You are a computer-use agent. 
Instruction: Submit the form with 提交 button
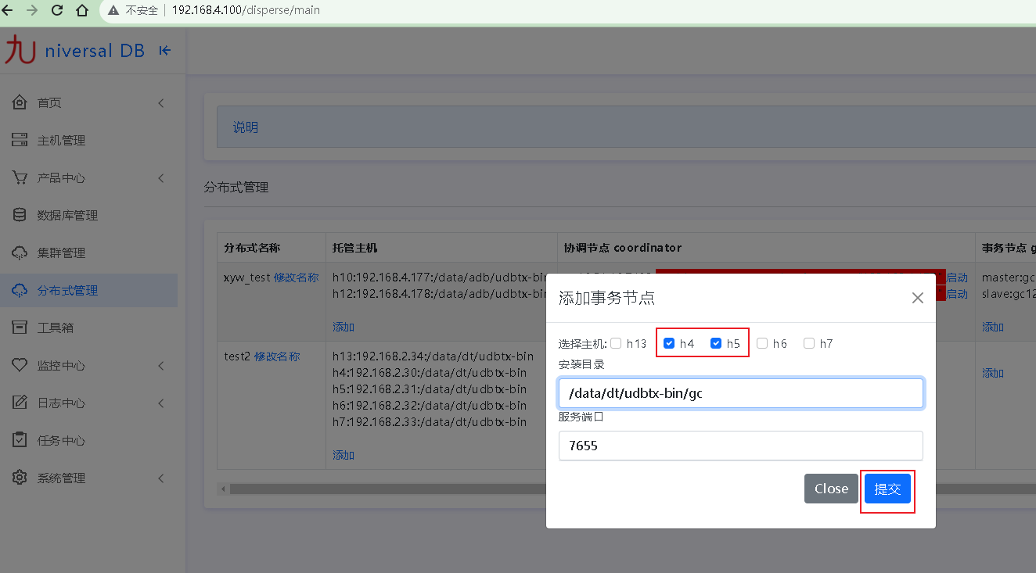coord(887,489)
